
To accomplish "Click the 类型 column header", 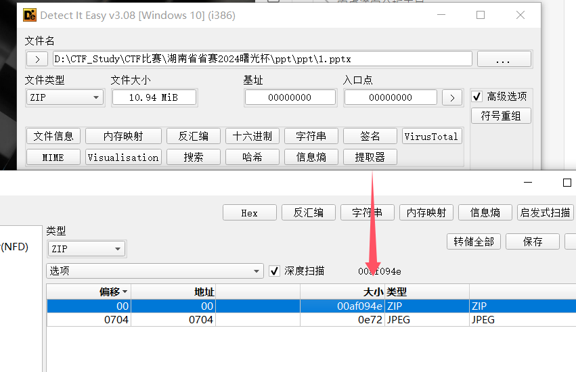I will click(426, 292).
